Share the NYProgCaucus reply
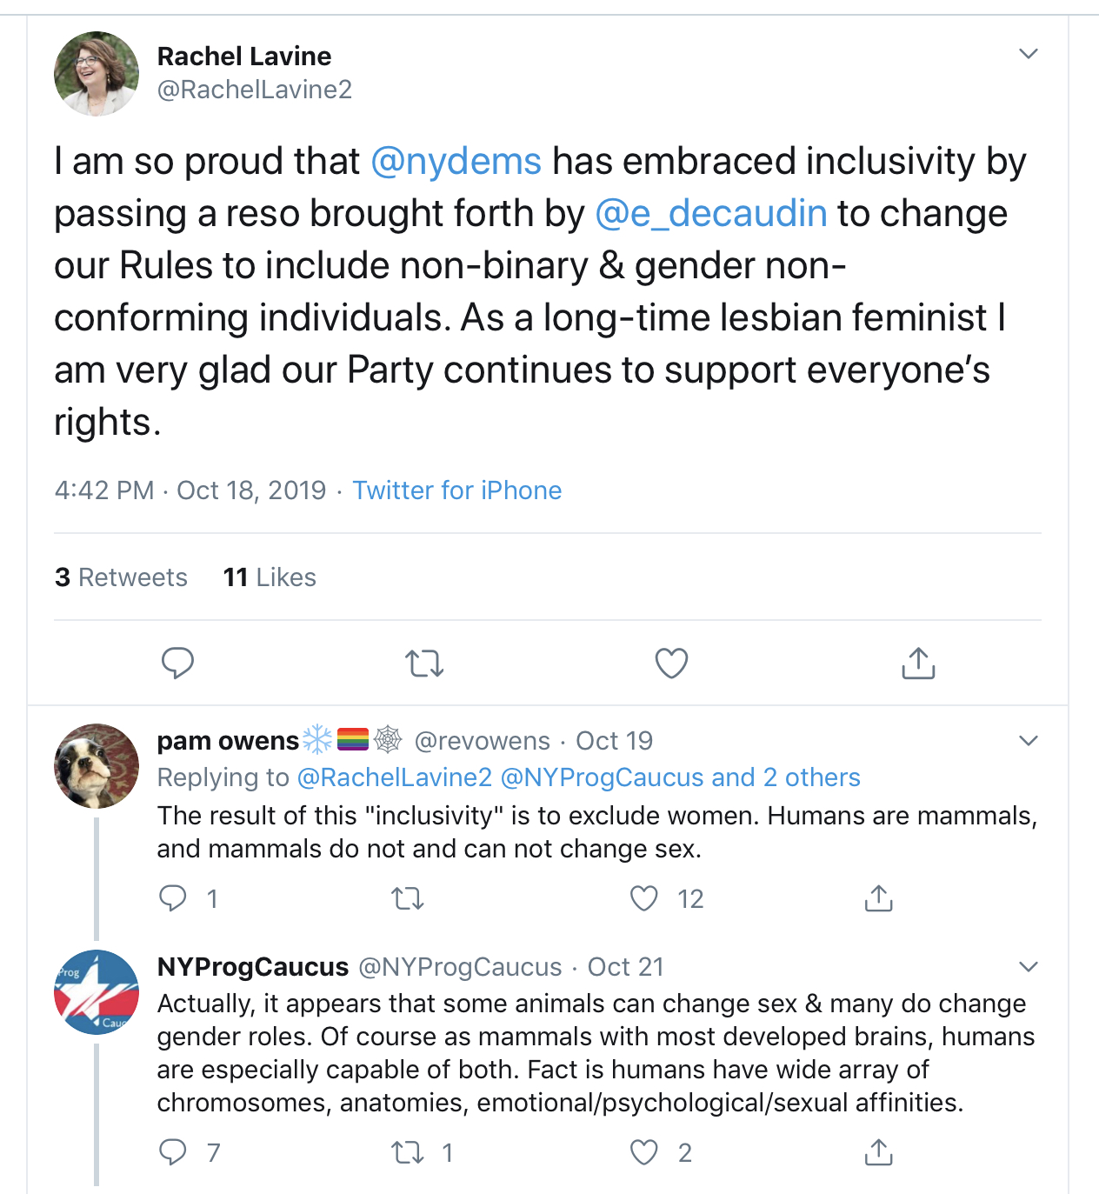The height and width of the screenshot is (1194, 1099). coord(878,1152)
